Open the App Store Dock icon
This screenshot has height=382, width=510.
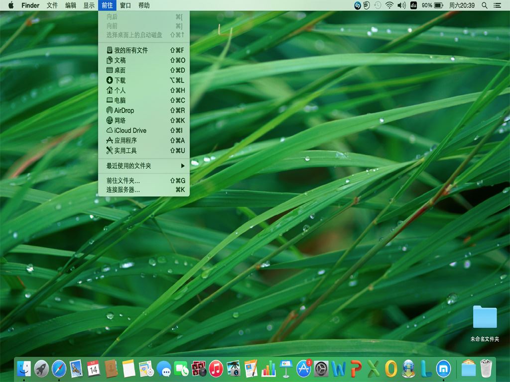coord(303,369)
